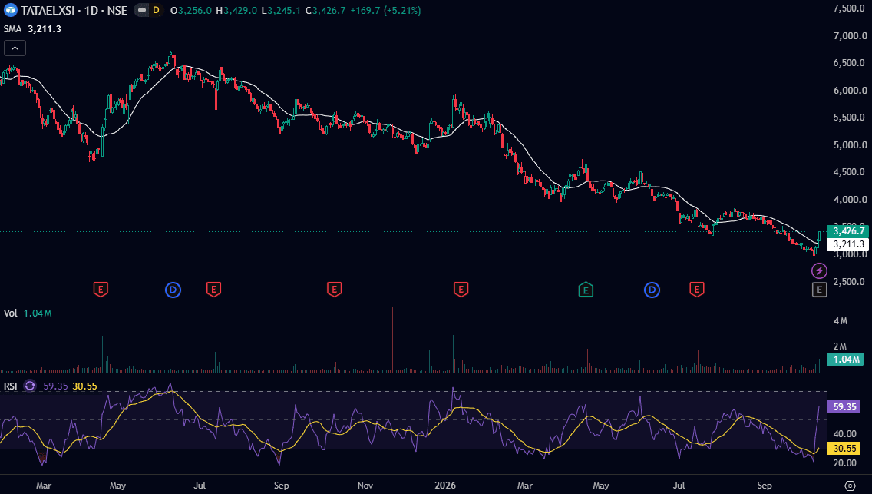Image resolution: width=872 pixels, height=494 pixels.
Task: Click the purple lightning bolt event icon
Action: [x=819, y=271]
